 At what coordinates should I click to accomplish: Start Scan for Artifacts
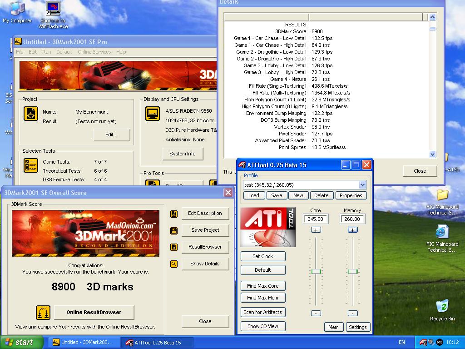point(263,312)
